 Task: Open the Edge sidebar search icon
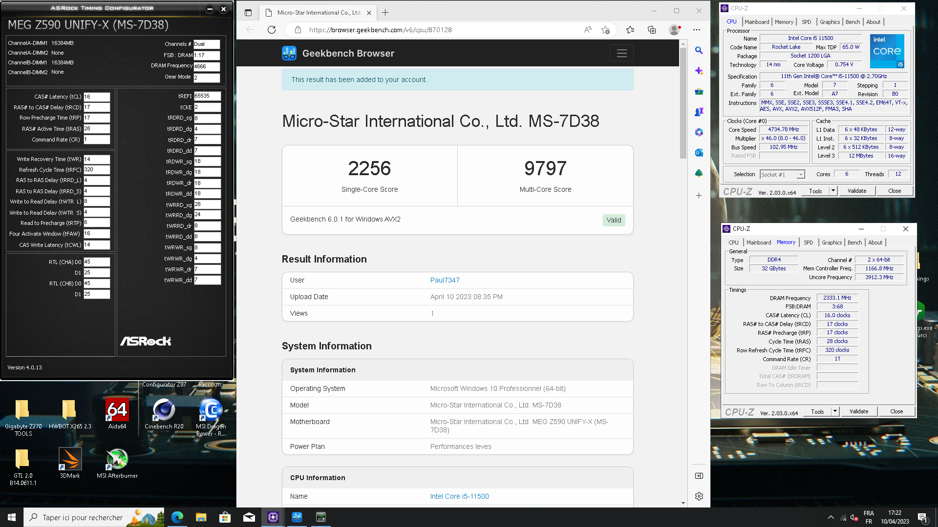click(699, 50)
